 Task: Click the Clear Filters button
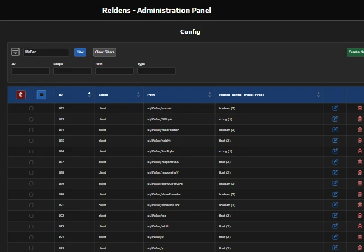[x=105, y=52]
